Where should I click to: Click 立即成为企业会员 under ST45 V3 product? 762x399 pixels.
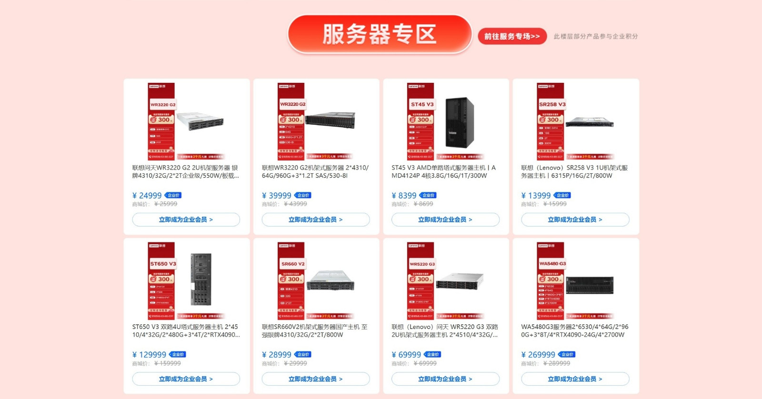445,219
